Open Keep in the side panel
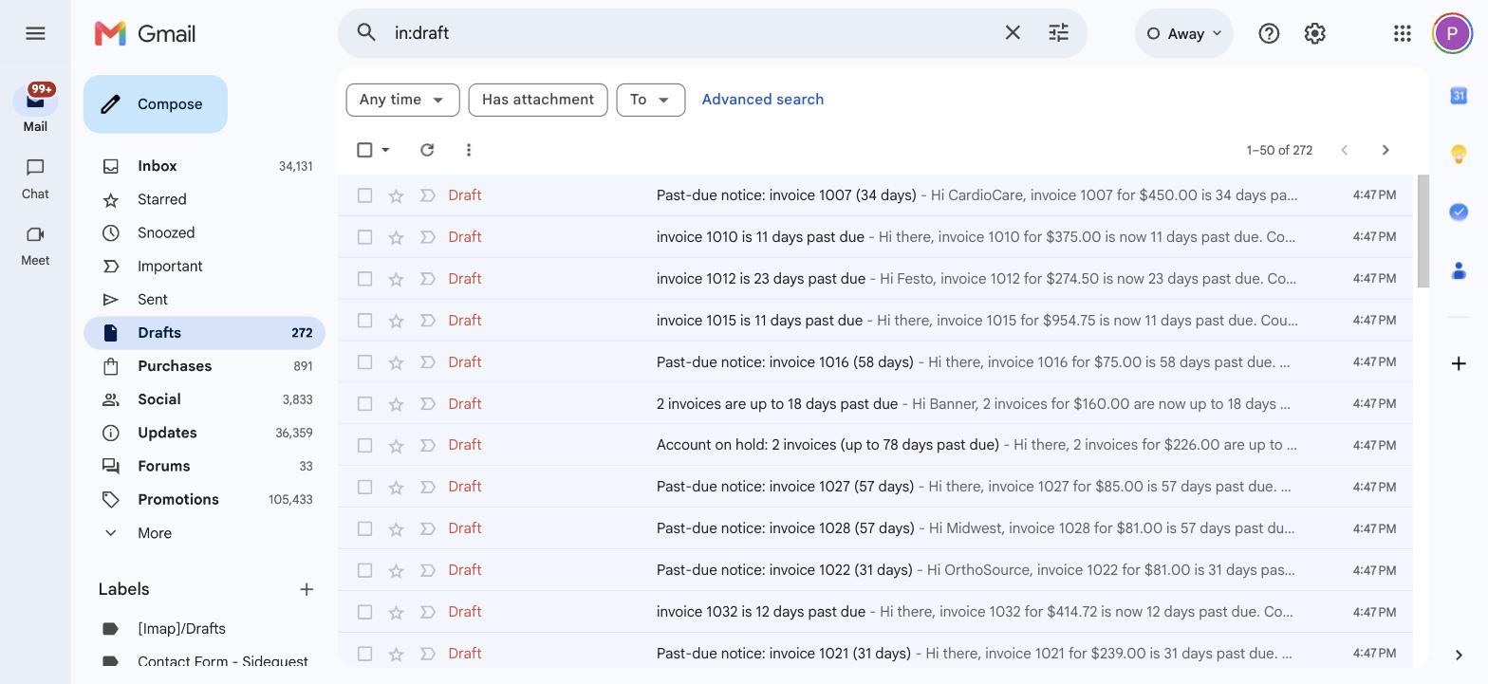This screenshot has height=684, width=1488. tap(1459, 154)
